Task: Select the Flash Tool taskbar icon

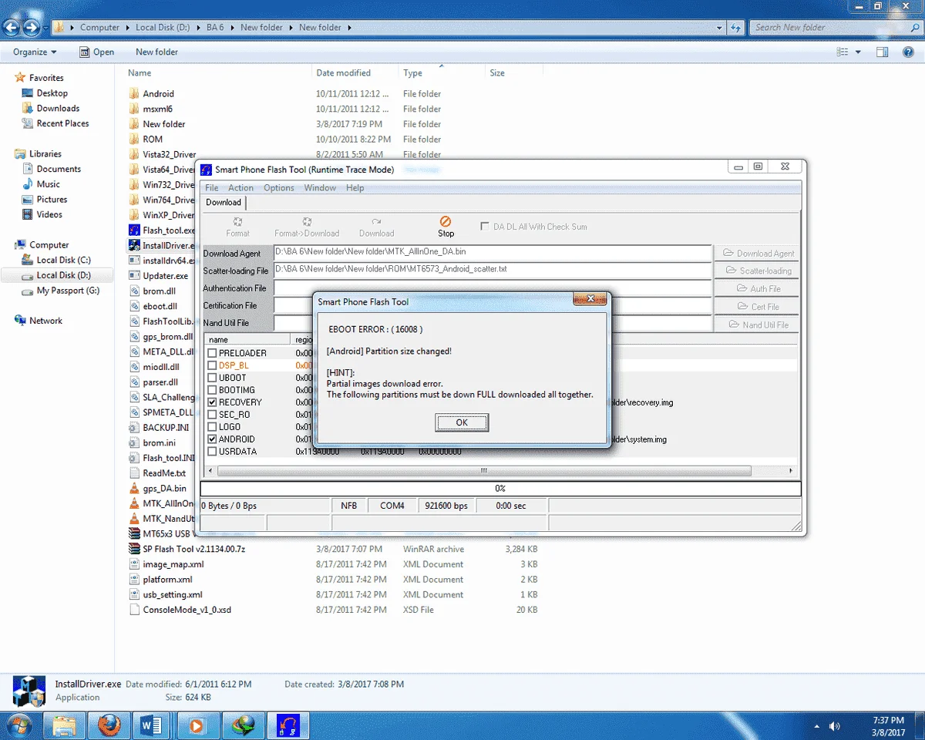Action: pos(288,725)
